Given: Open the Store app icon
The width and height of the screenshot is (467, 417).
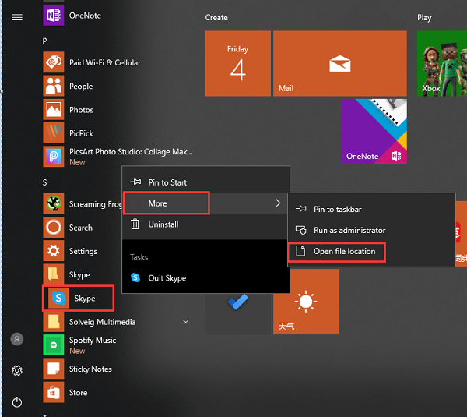Looking at the screenshot, I should [54, 392].
